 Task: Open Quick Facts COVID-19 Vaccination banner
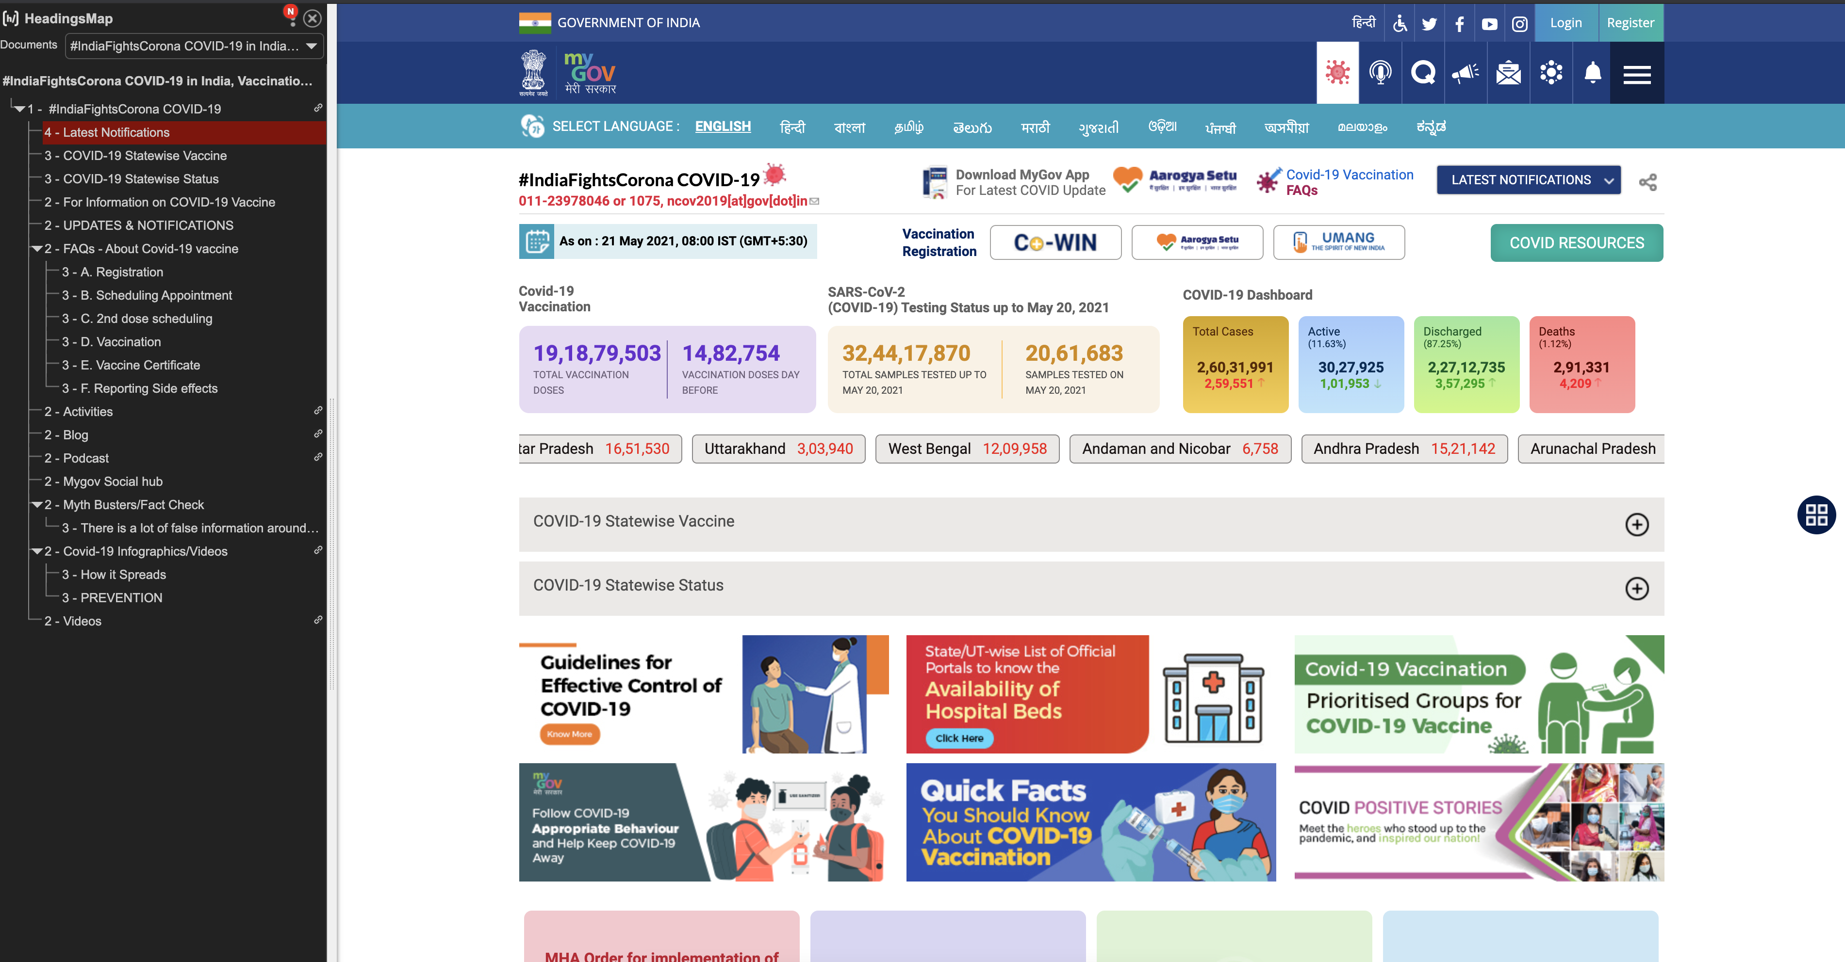click(1091, 822)
